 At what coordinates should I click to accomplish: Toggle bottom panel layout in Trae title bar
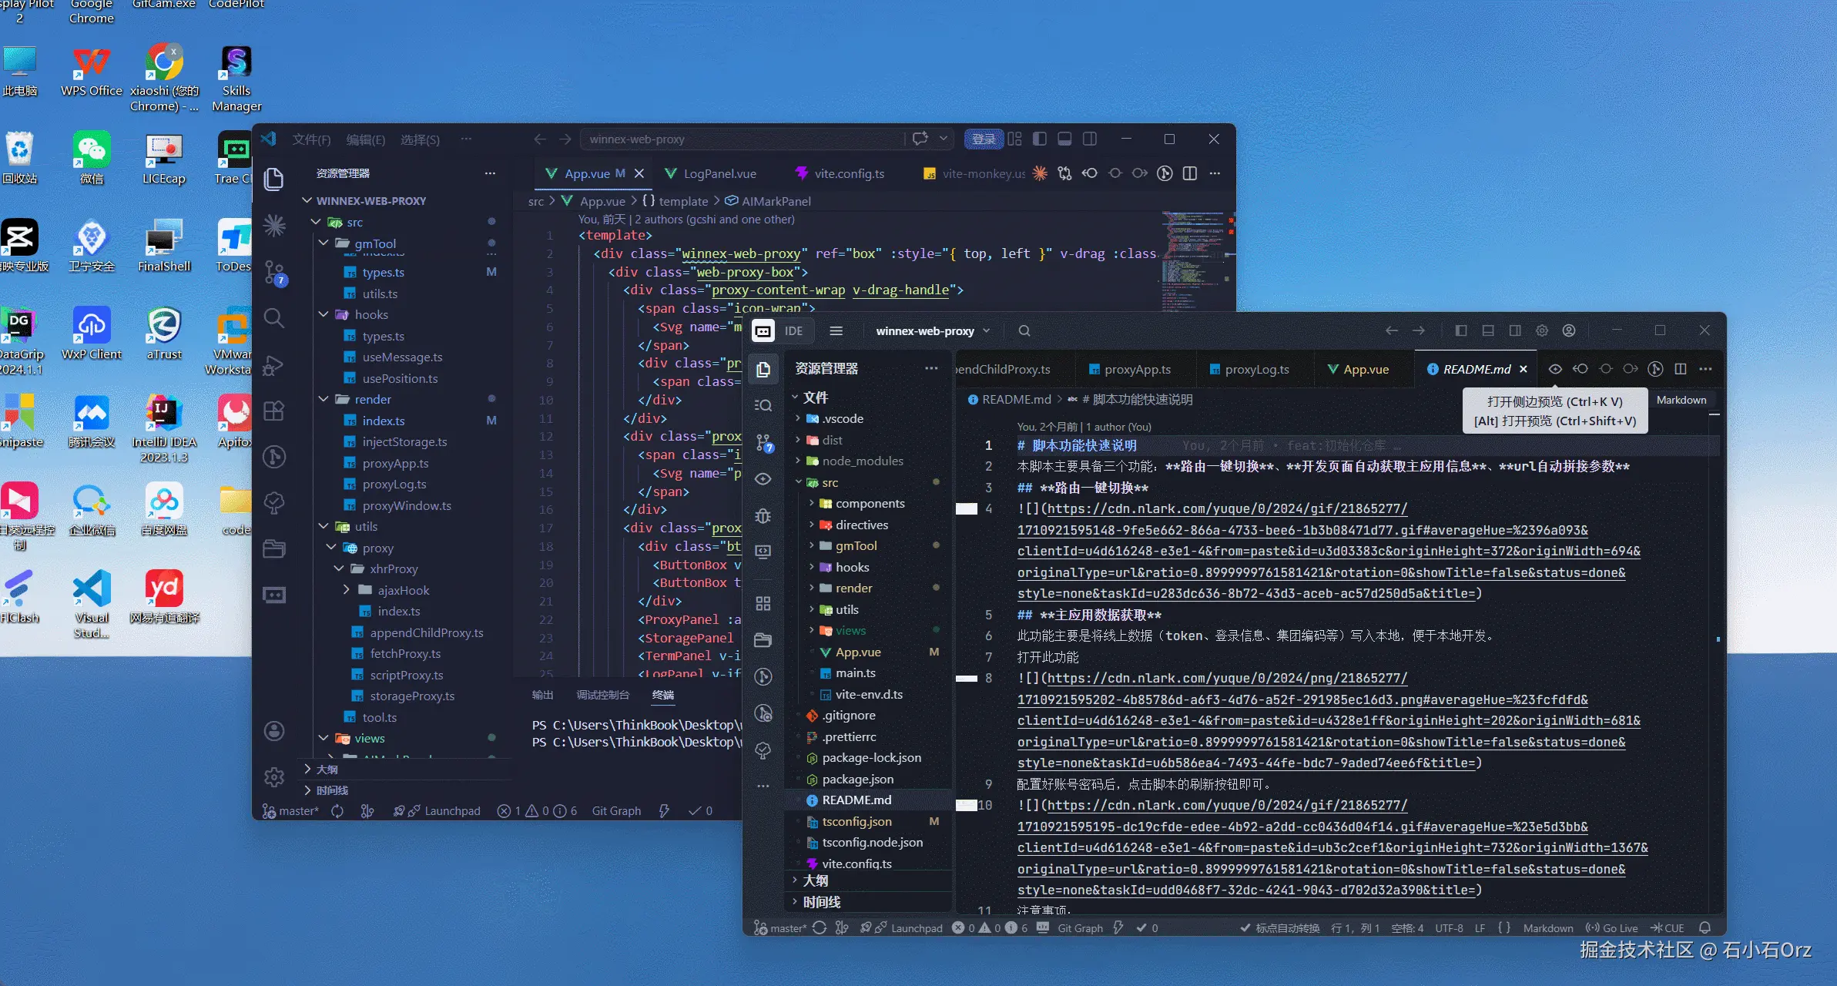(x=1488, y=330)
